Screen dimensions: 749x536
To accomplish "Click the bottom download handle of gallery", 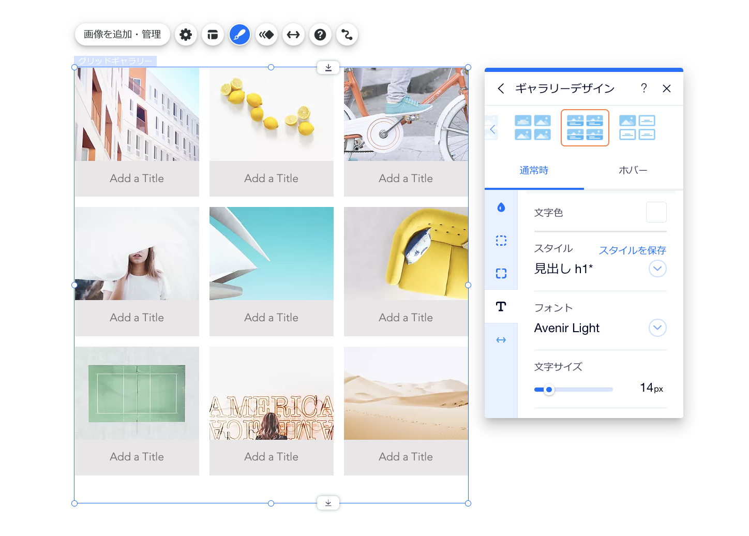I will point(328,503).
